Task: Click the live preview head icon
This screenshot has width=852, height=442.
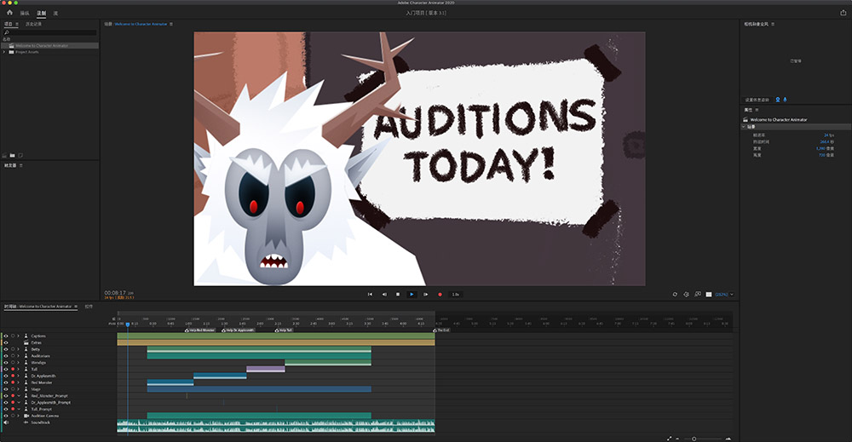Action: click(686, 295)
